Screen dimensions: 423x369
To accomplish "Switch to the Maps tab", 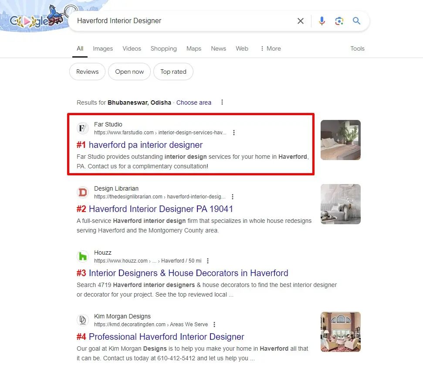I will click(x=194, y=48).
